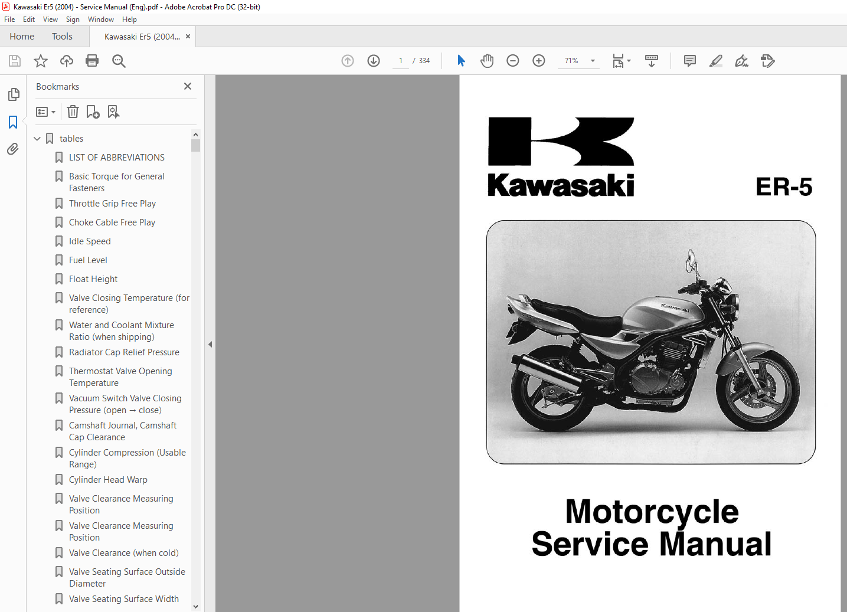Image resolution: width=847 pixels, height=612 pixels.
Task: Open Valve Closing Temperature bookmark
Action: tap(129, 304)
